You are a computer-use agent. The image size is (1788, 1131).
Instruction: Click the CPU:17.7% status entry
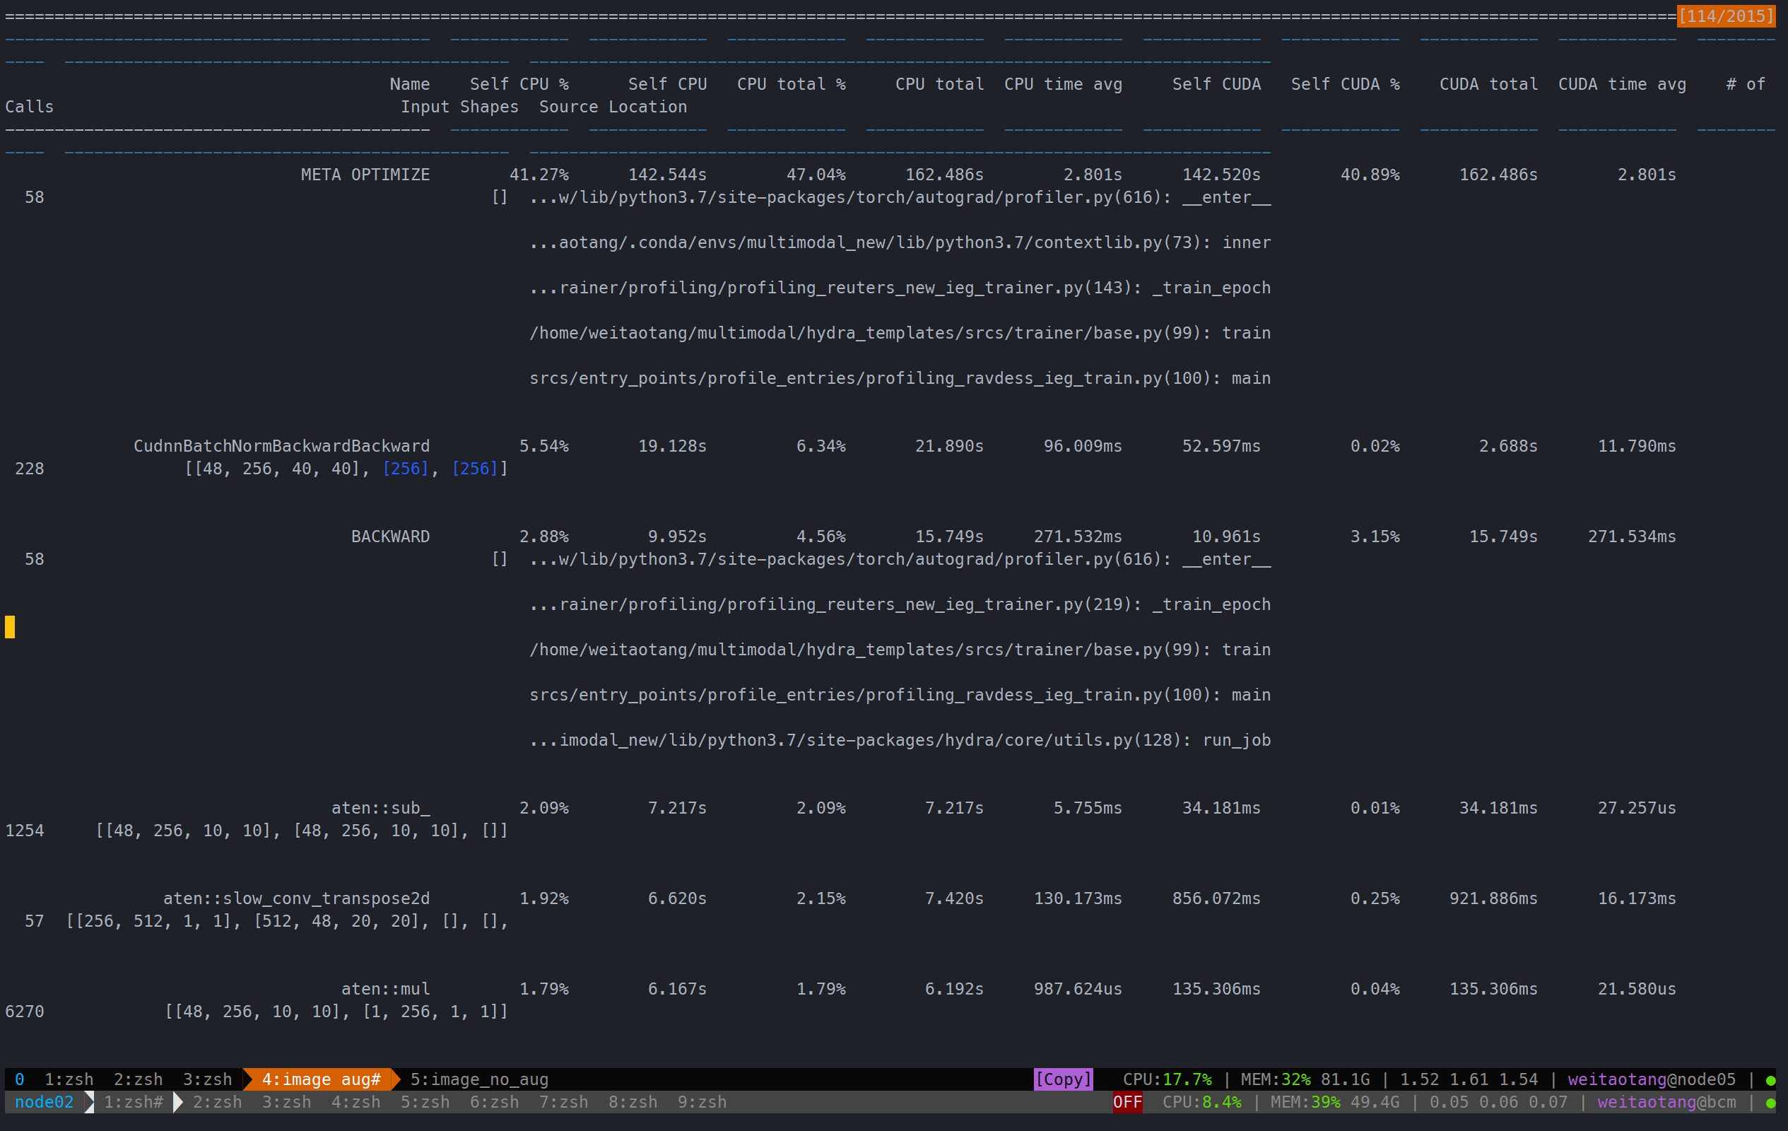(x=1168, y=1079)
